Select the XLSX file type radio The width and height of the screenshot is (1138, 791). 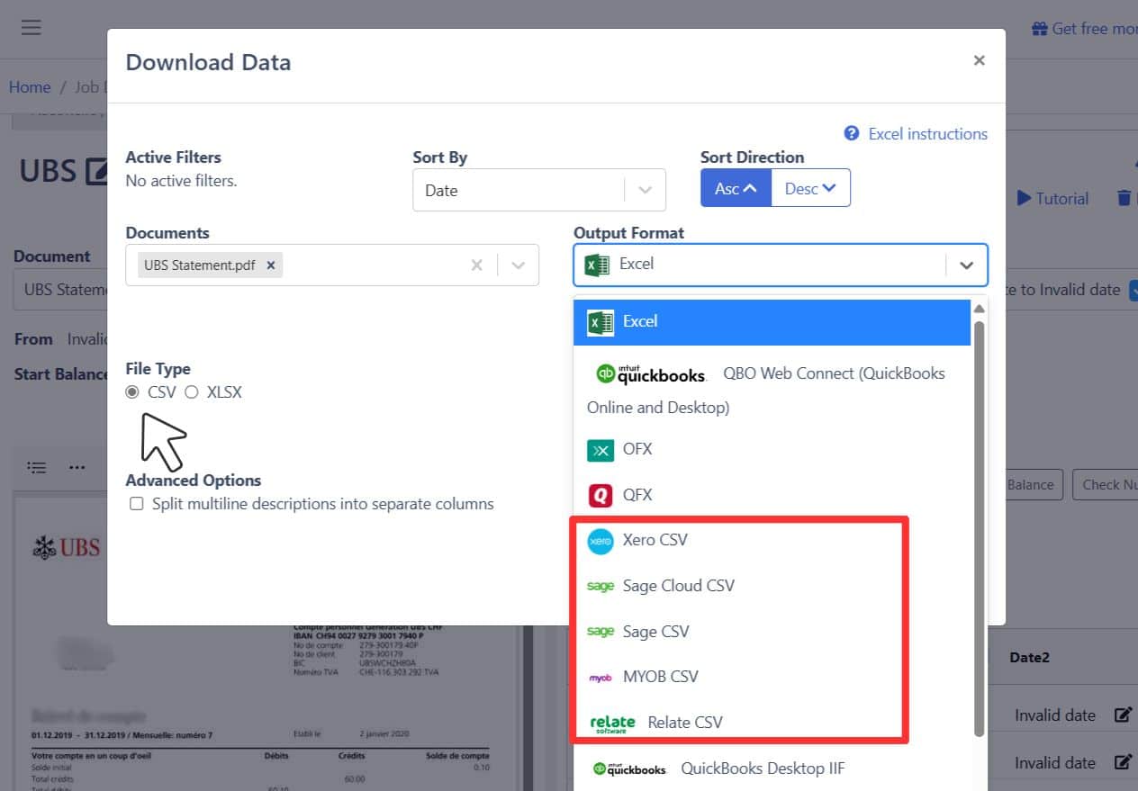(x=192, y=392)
